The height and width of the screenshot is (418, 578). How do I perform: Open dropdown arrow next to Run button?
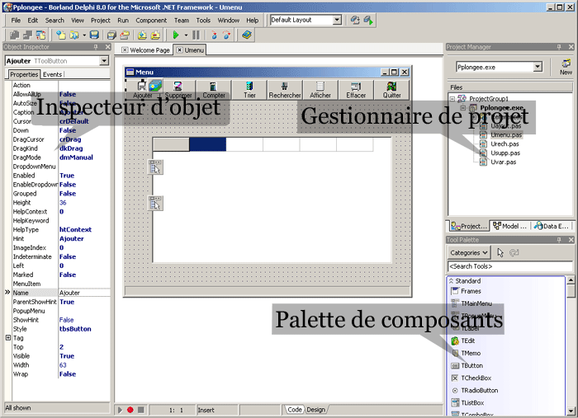[x=186, y=35]
